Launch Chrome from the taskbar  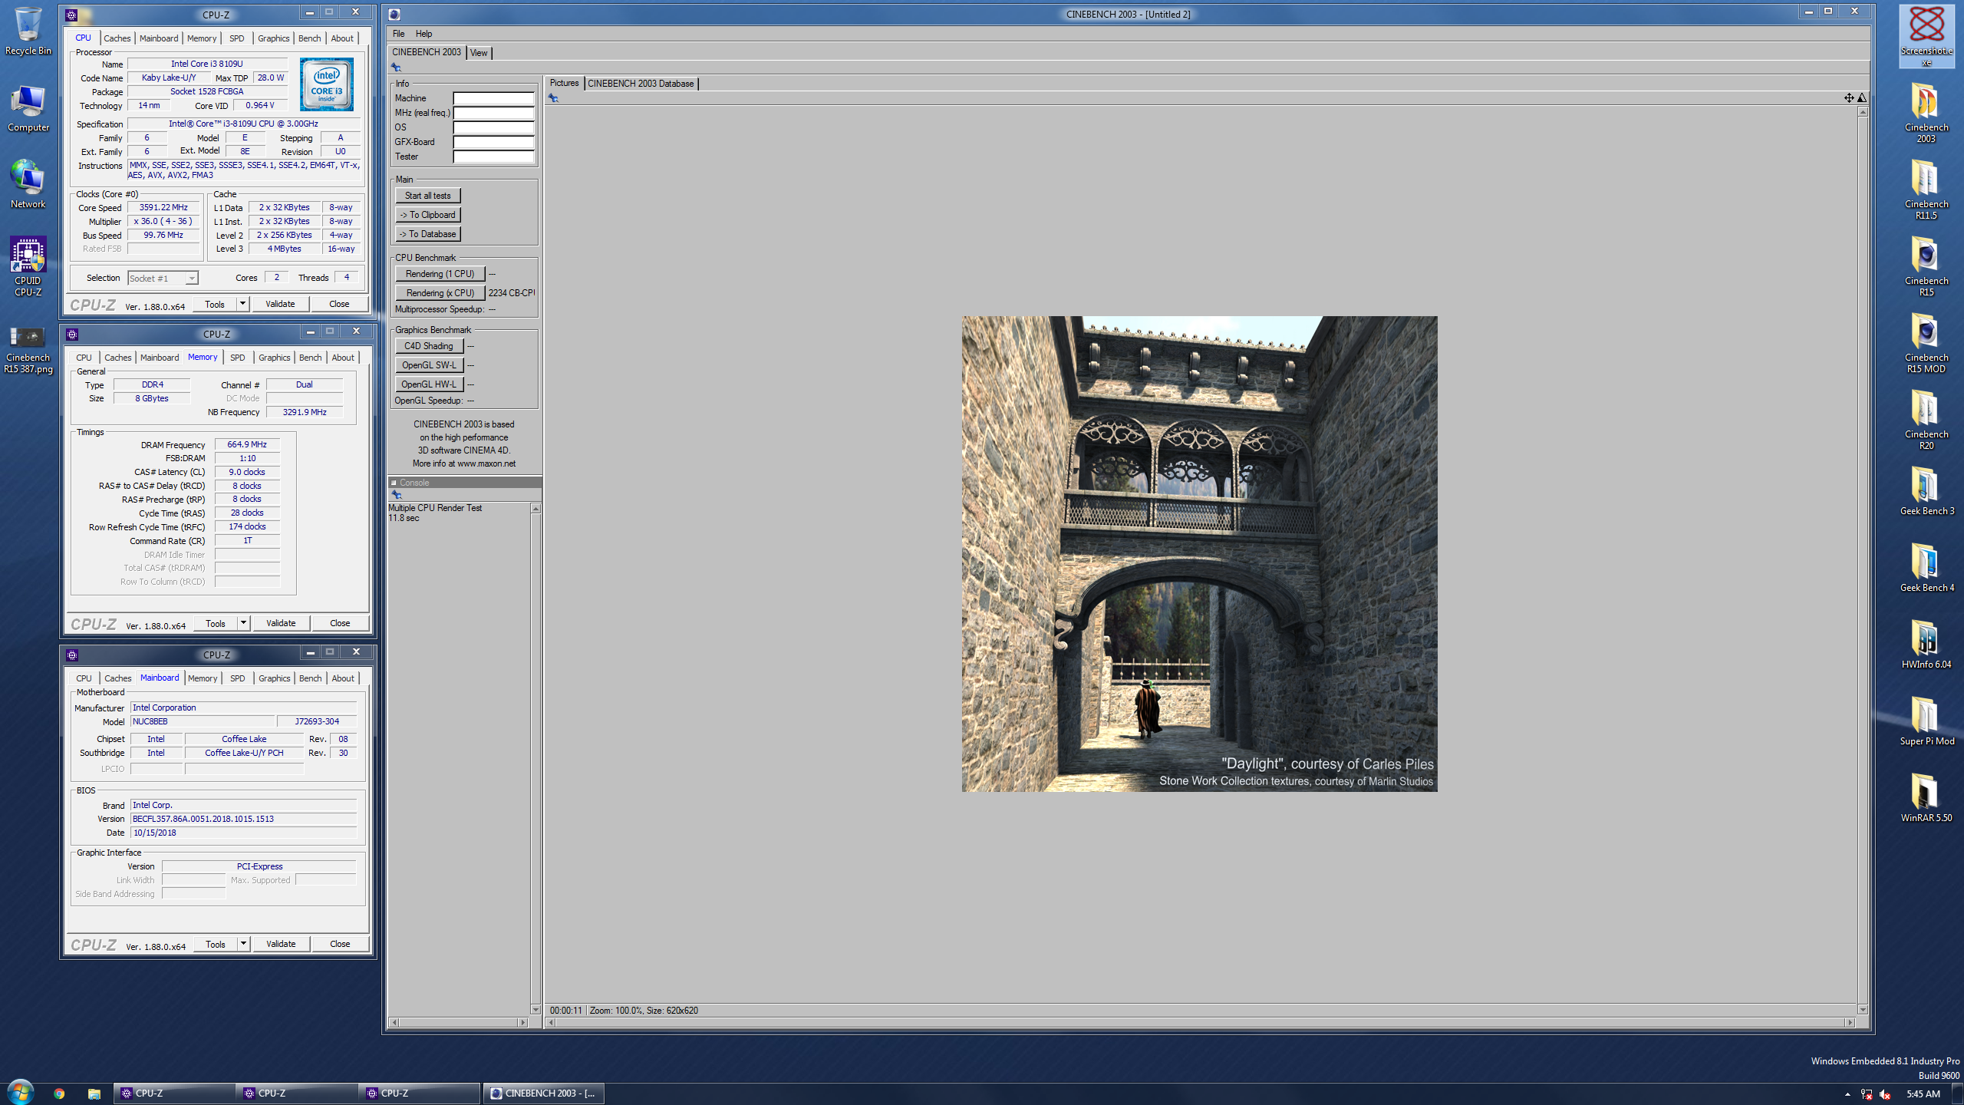(x=59, y=1093)
